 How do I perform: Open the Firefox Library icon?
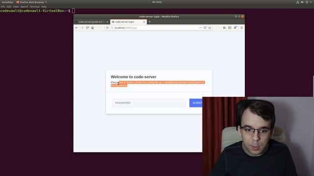[225, 28]
